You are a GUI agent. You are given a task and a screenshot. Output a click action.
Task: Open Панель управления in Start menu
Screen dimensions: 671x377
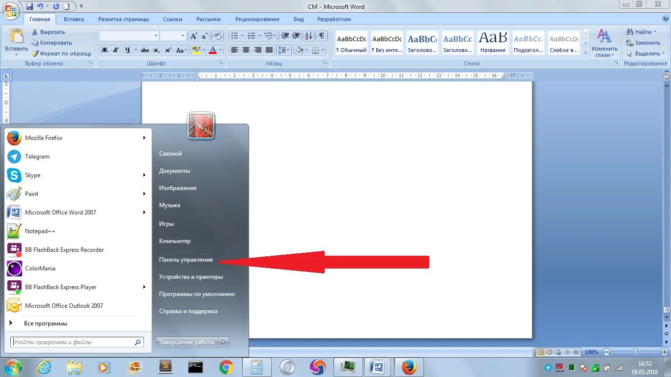pos(186,260)
